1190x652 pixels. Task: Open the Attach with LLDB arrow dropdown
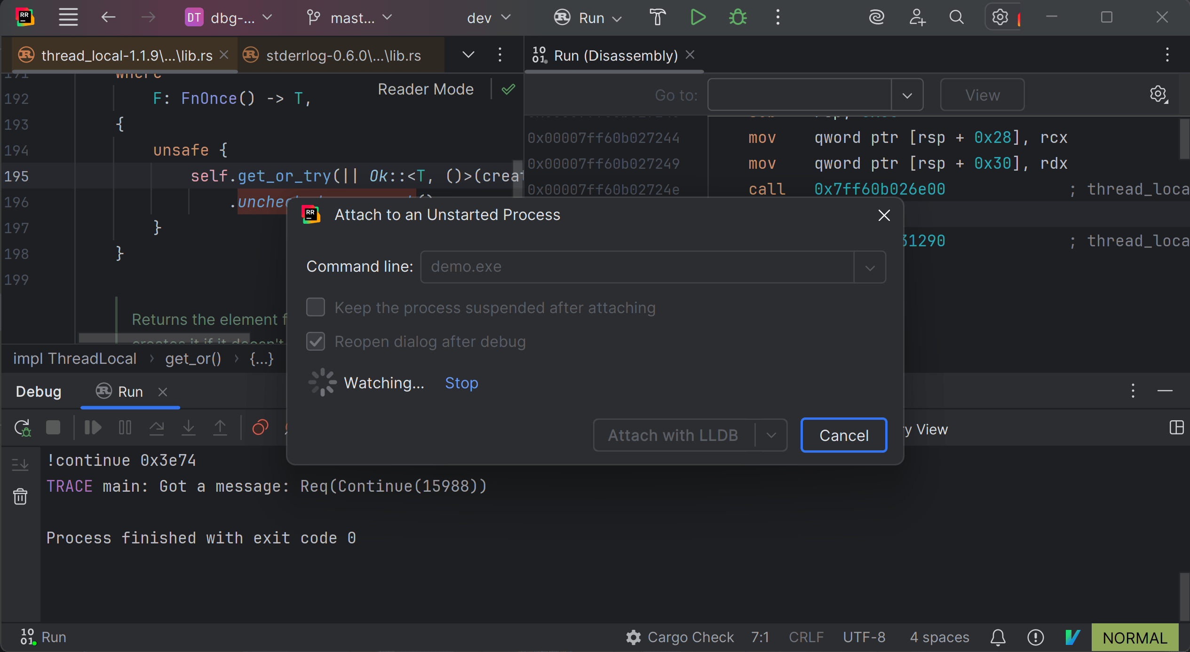tap(771, 435)
